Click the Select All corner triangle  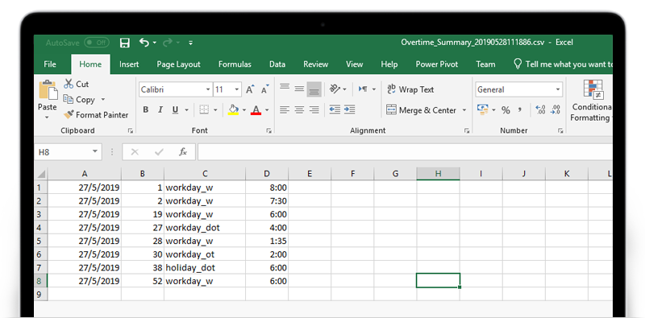click(x=41, y=174)
